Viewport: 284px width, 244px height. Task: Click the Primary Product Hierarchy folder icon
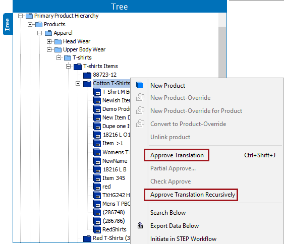pyautogui.click(x=29, y=16)
